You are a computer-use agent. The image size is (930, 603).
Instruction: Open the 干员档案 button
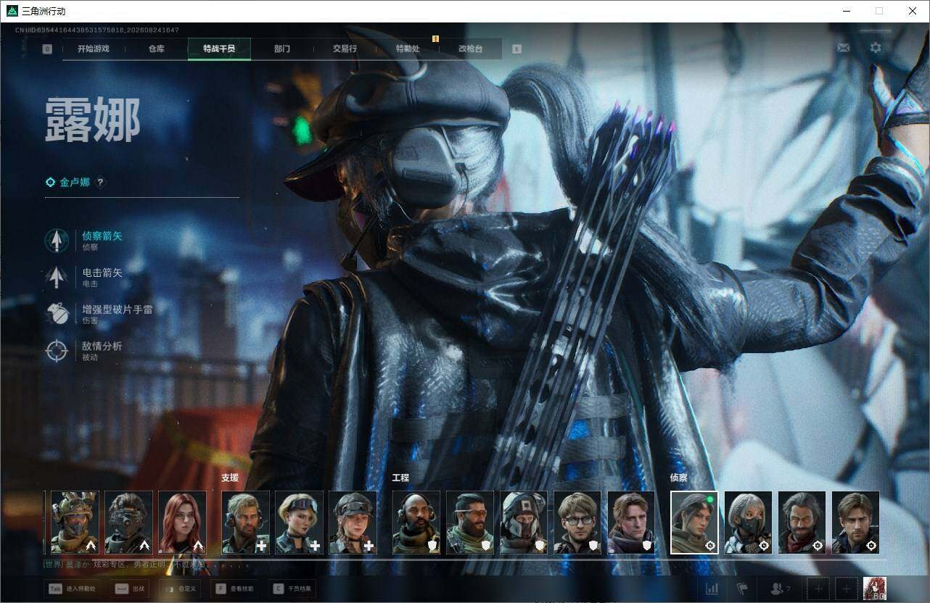292,589
